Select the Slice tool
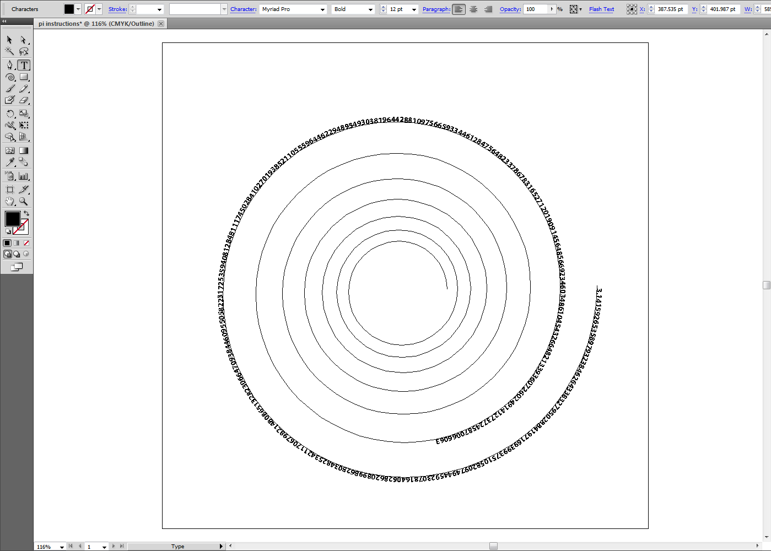 click(x=24, y=190)
